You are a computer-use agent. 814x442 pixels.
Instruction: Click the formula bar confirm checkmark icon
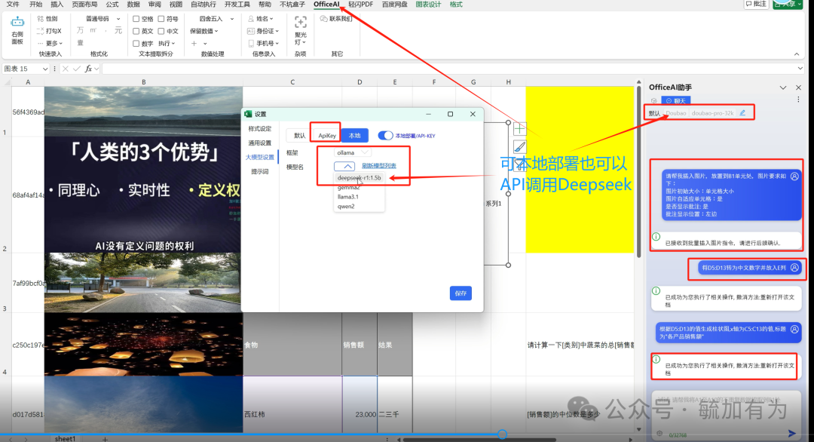point(77,69)
